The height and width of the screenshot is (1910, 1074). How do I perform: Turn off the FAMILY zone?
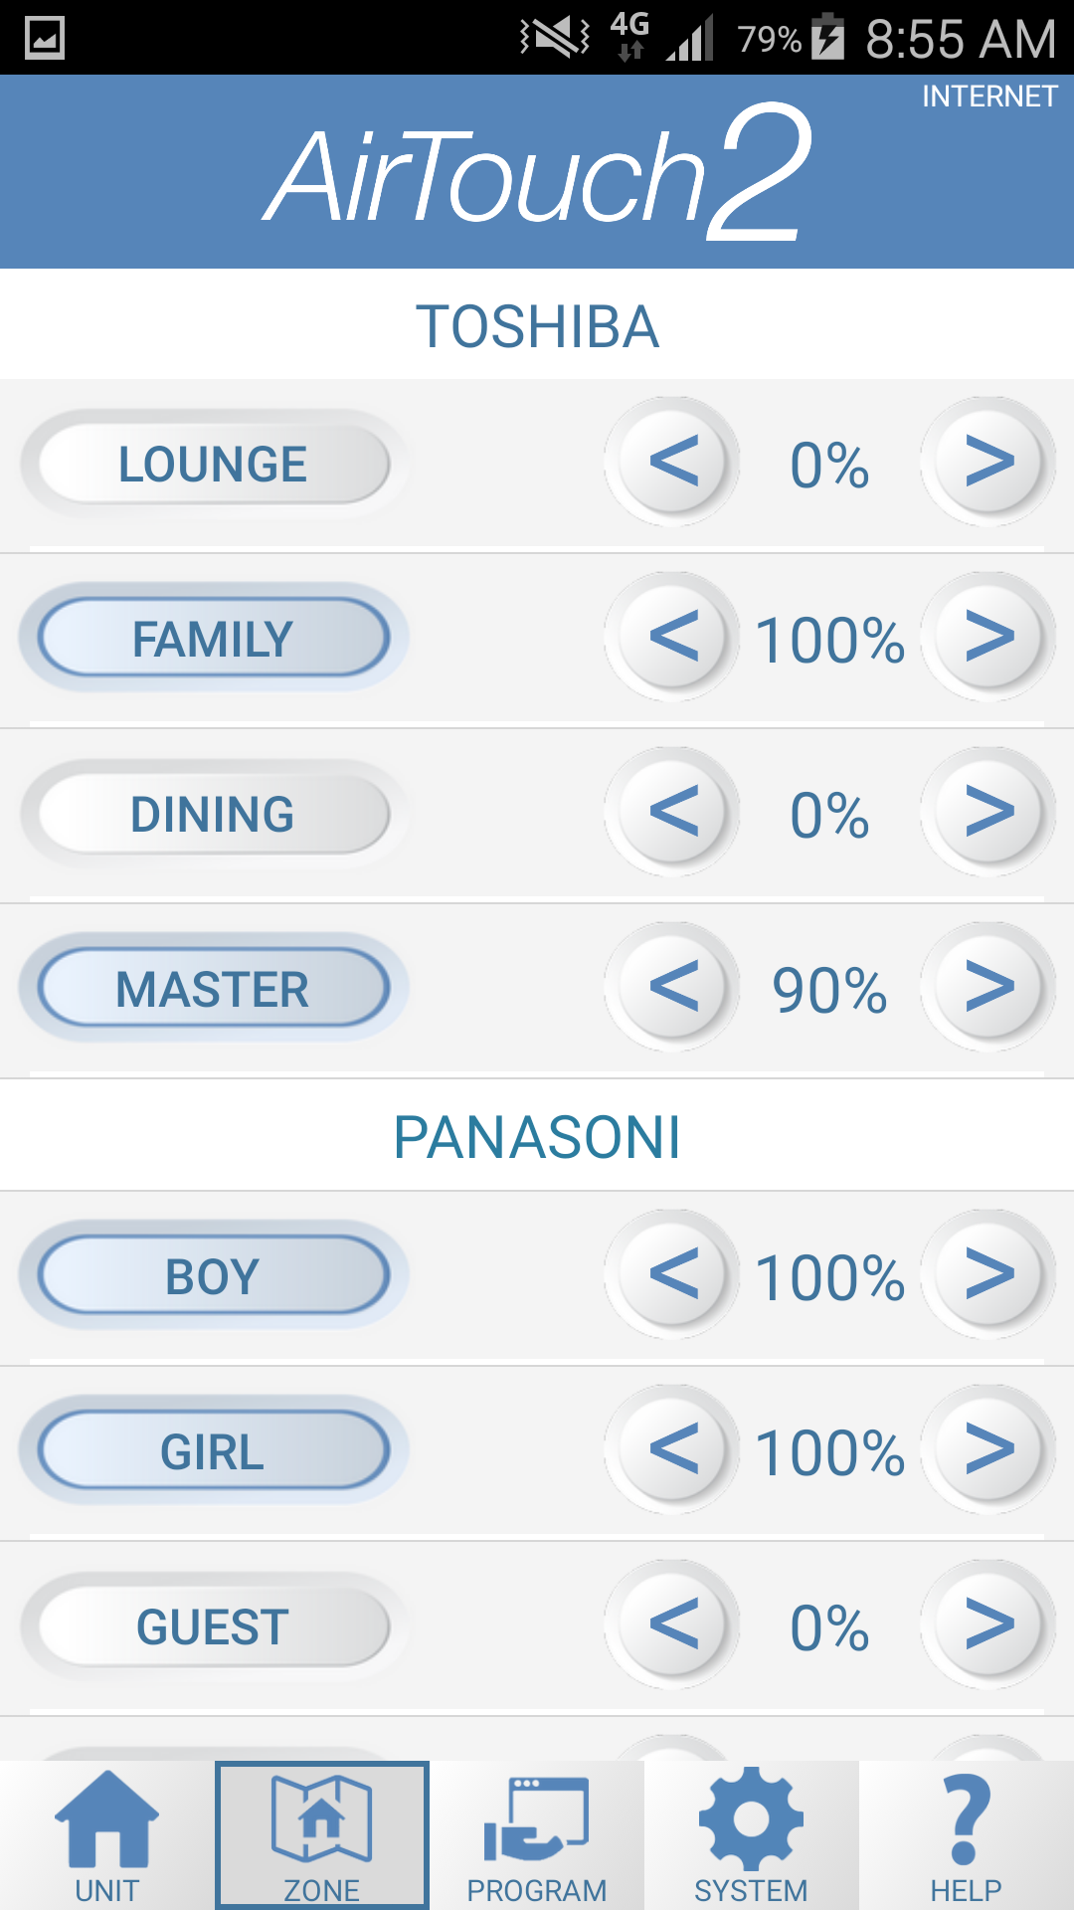213,639
